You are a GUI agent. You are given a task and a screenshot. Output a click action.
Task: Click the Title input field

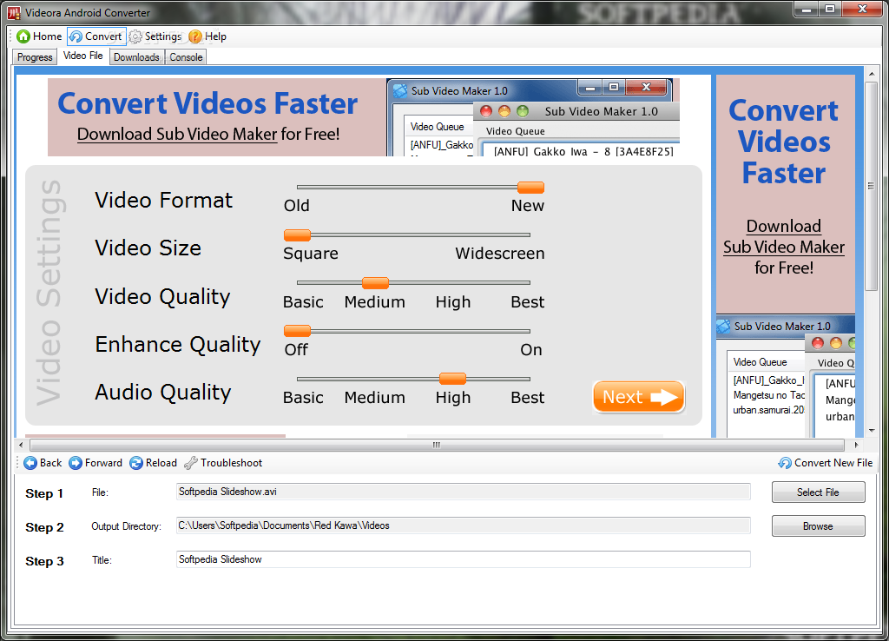tap(464, 559)
